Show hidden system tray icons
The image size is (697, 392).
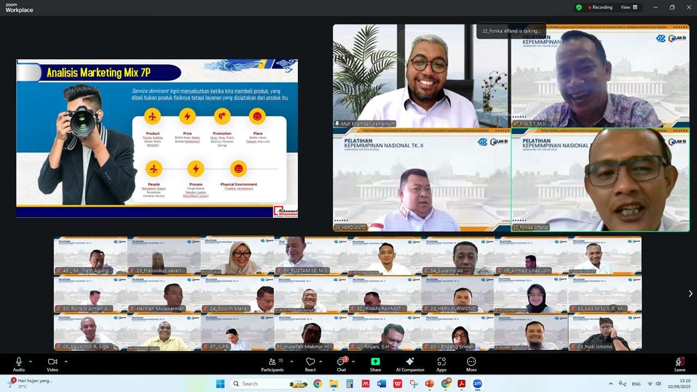[610, 384]
